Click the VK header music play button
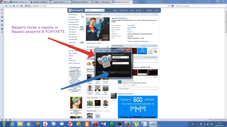This screenshot has width=227, height=127. click(143, 10)
